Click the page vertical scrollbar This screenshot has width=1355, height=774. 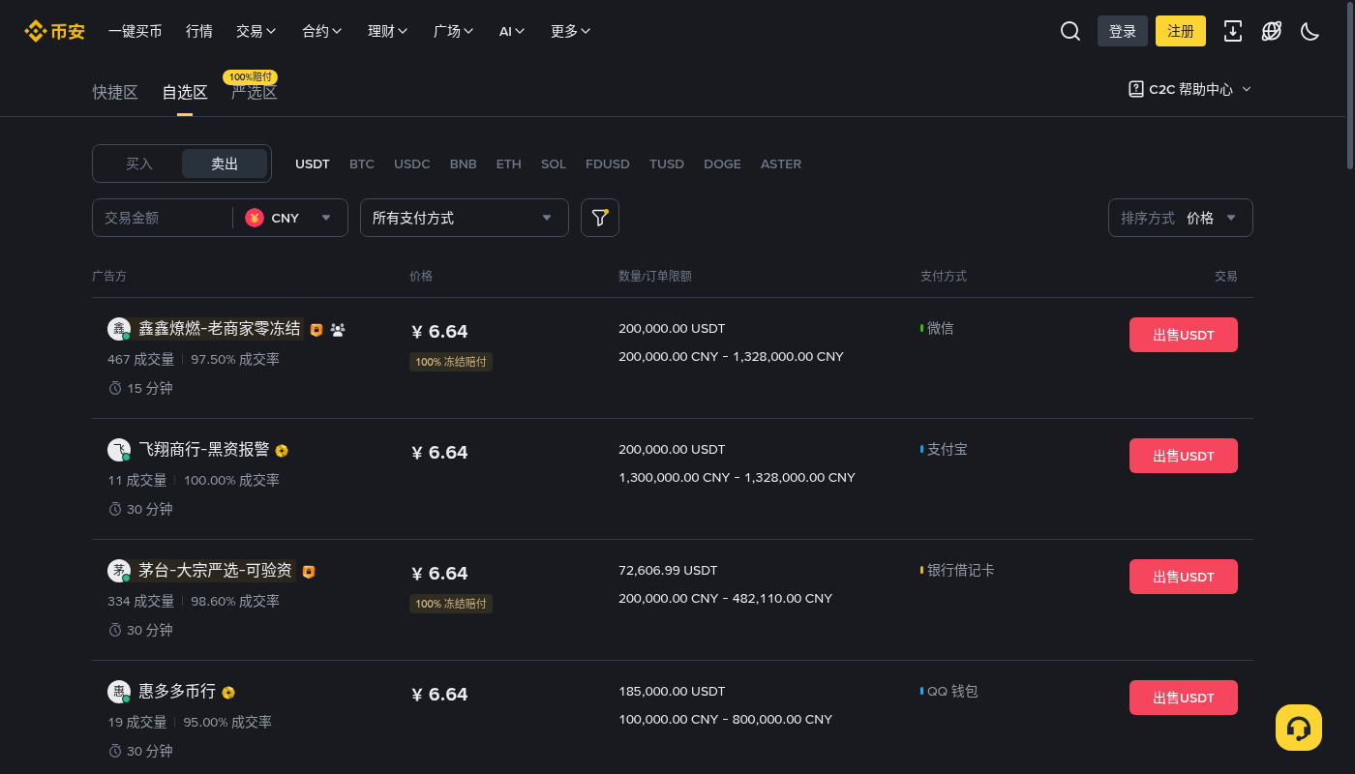[x=1350, y=85]
